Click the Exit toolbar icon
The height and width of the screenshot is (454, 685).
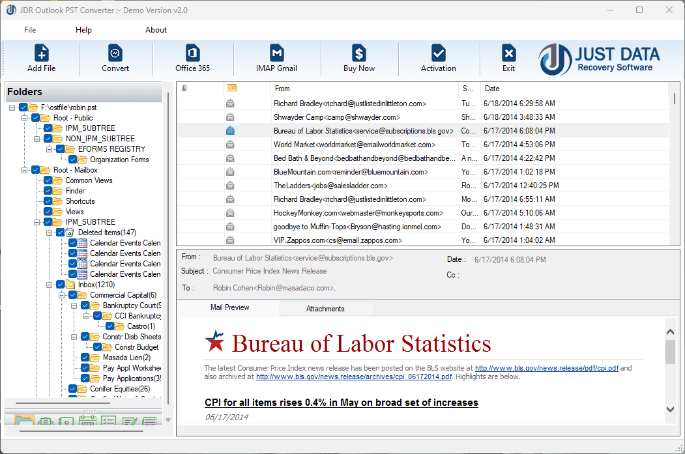tap(508, 59)
